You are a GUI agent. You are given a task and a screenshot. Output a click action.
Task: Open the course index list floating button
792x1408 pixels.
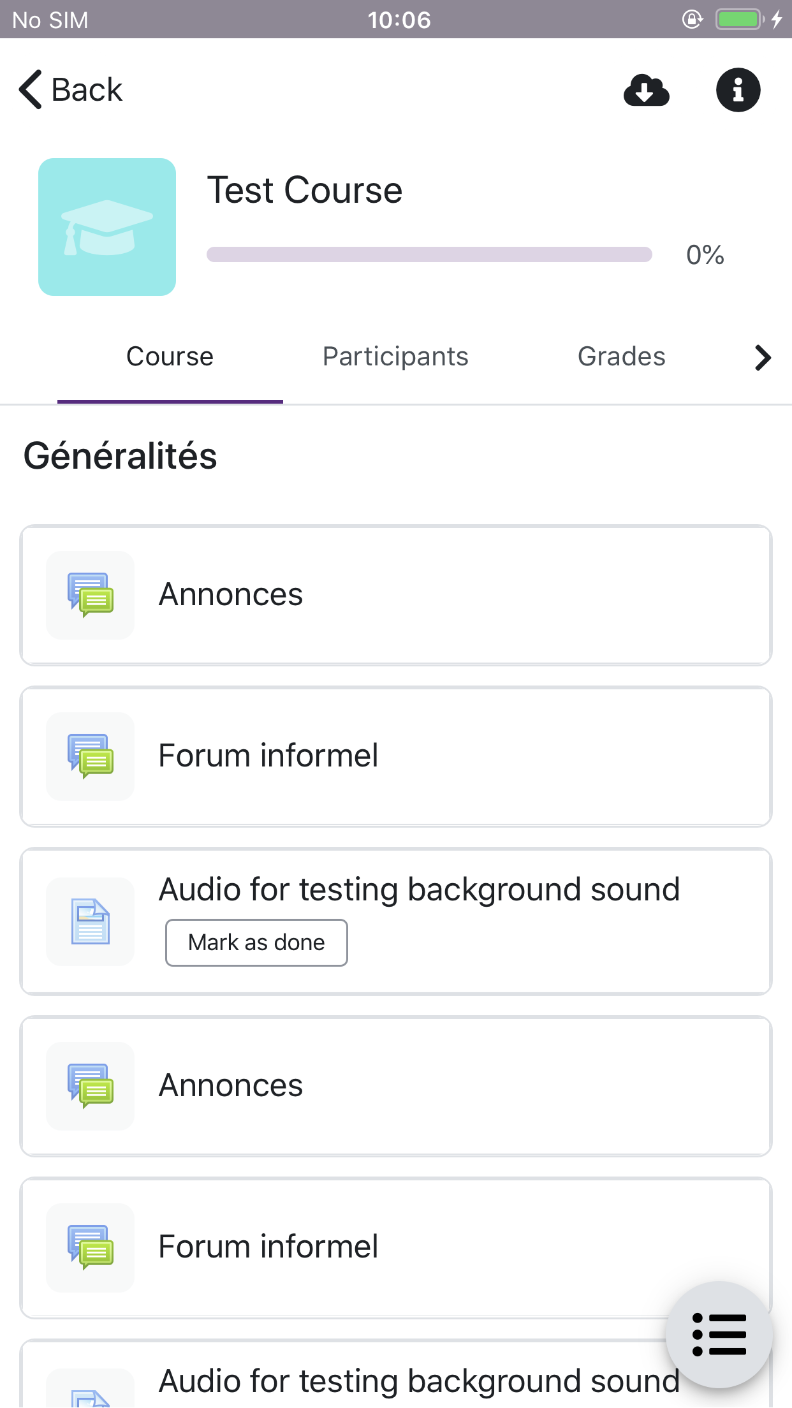pyautogui.click(x=719, y=1334)
